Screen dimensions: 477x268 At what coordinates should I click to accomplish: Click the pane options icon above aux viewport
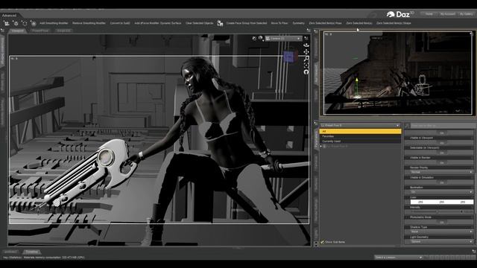click(316, 31)
